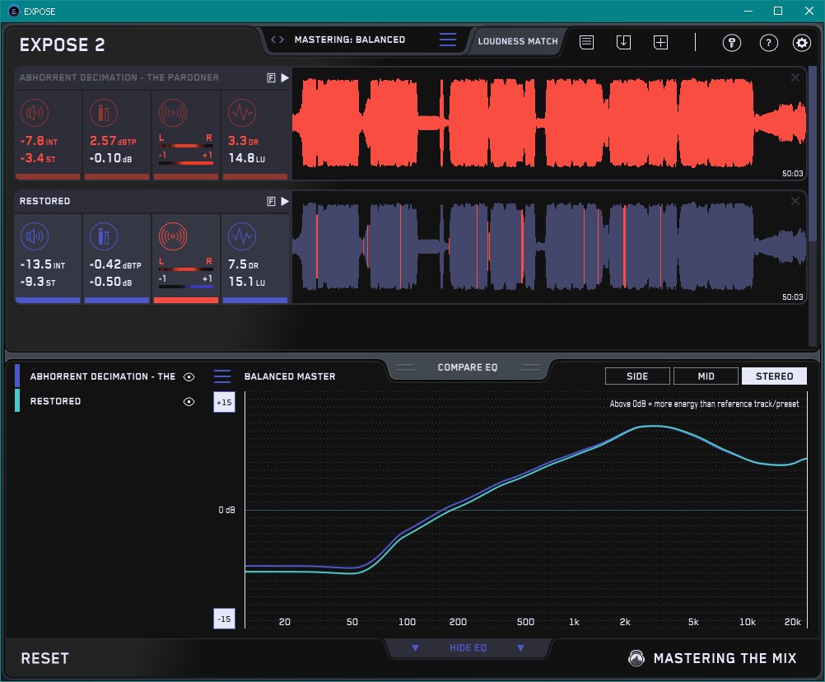Click the export download icon in top toolbar
Image resolution: width=825 pixels, height=682 pixels.
(x=623, y=42)
